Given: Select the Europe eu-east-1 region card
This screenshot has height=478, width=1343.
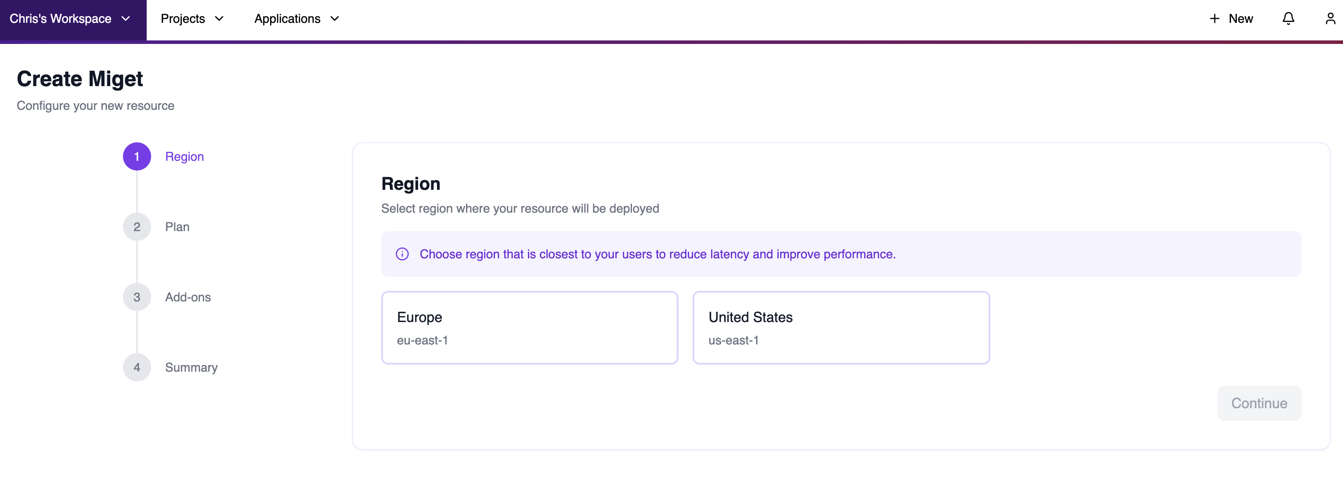Looking at the screenshot, I should (529, 327).
